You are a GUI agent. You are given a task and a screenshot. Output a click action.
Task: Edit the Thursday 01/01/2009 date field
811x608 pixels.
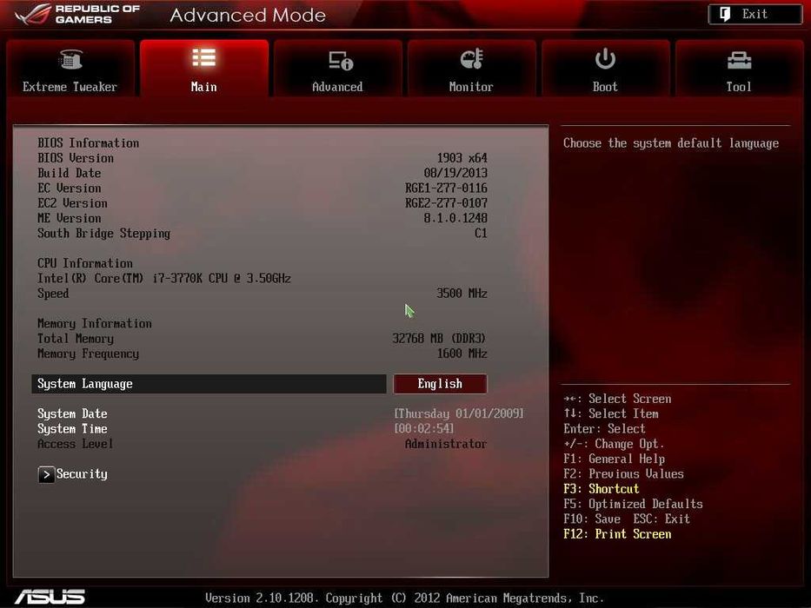[459, 413]
